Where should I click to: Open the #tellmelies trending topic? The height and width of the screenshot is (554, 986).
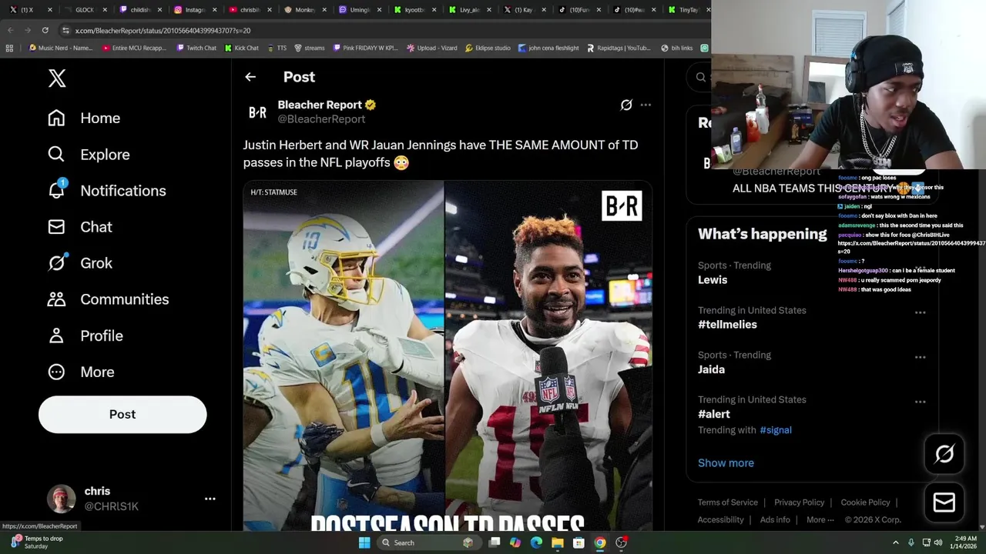pos(727,324)
